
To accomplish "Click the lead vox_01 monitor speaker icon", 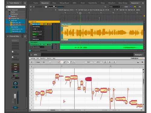I will pos(44,24).
